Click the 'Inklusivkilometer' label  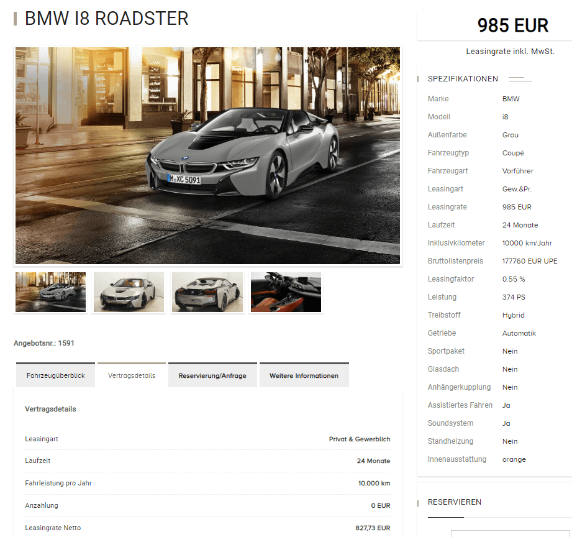456,243
